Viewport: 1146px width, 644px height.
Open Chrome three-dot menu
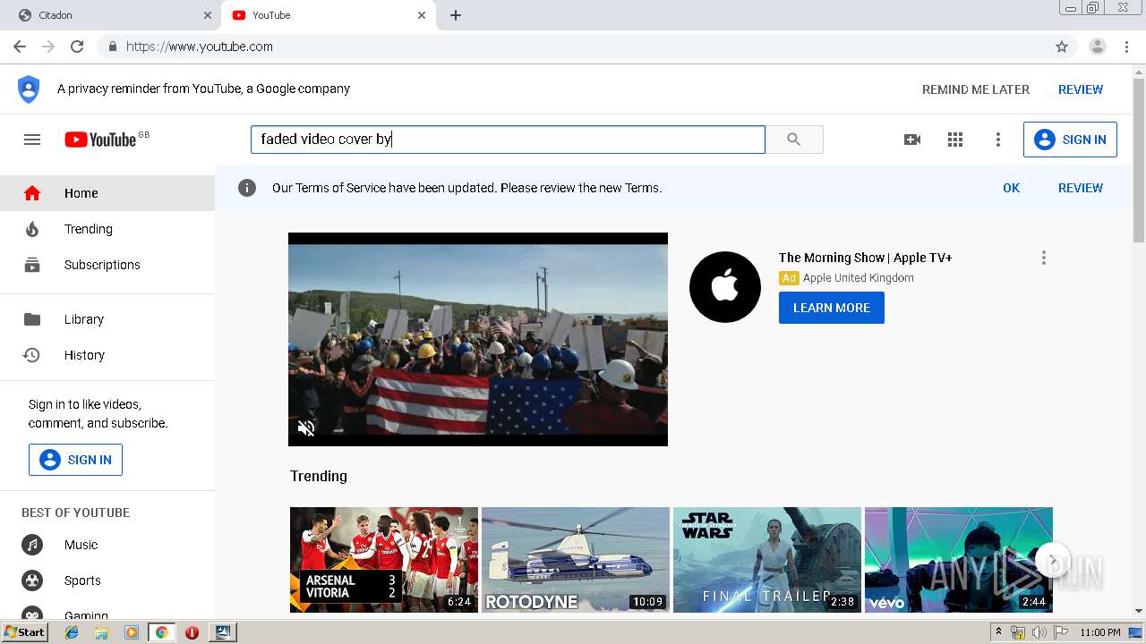[x=1127, y=47]
